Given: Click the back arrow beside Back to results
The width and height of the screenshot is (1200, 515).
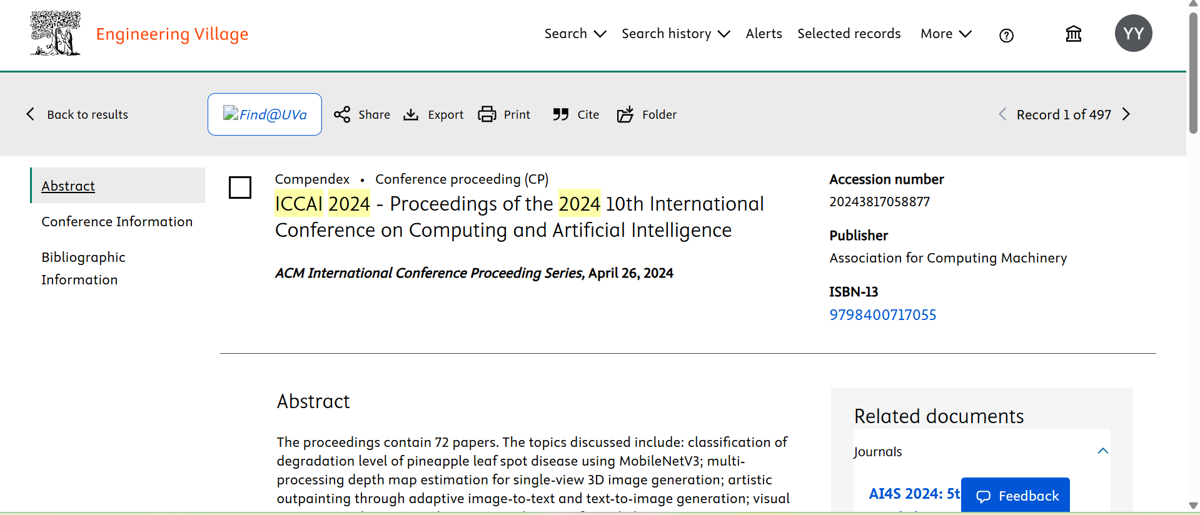Looking at the screenshot, I should click(x=31, y=114).
